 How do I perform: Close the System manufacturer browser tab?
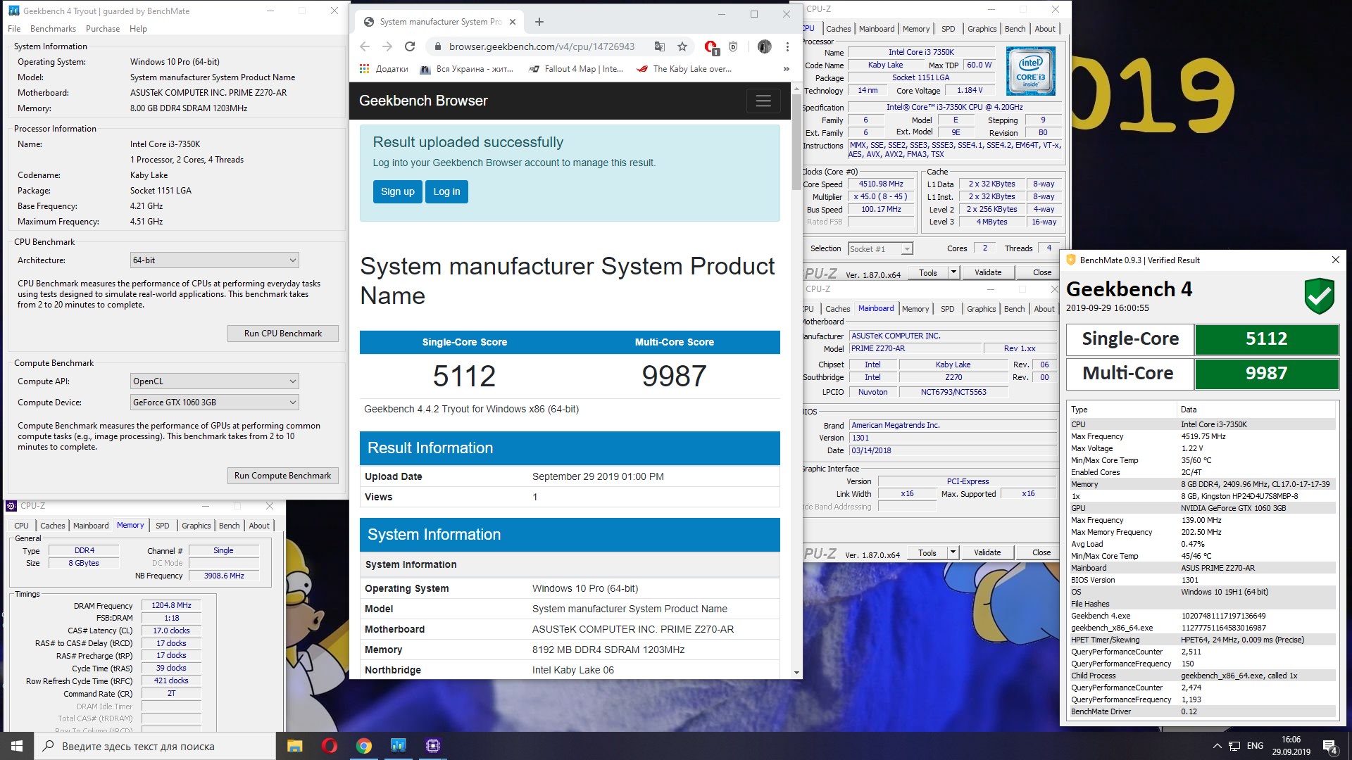pos(513,22)
